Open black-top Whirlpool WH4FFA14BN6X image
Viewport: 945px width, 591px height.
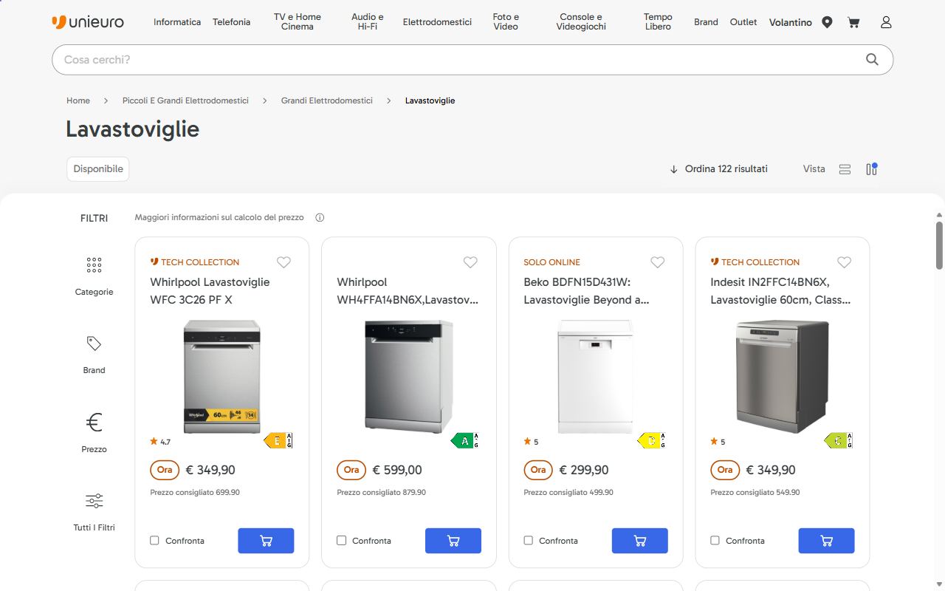pos(408,376)
